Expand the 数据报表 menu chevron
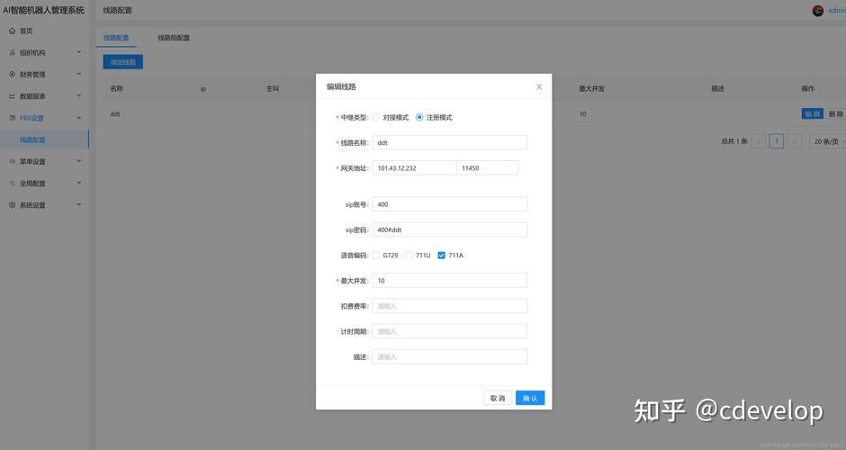 79,96
